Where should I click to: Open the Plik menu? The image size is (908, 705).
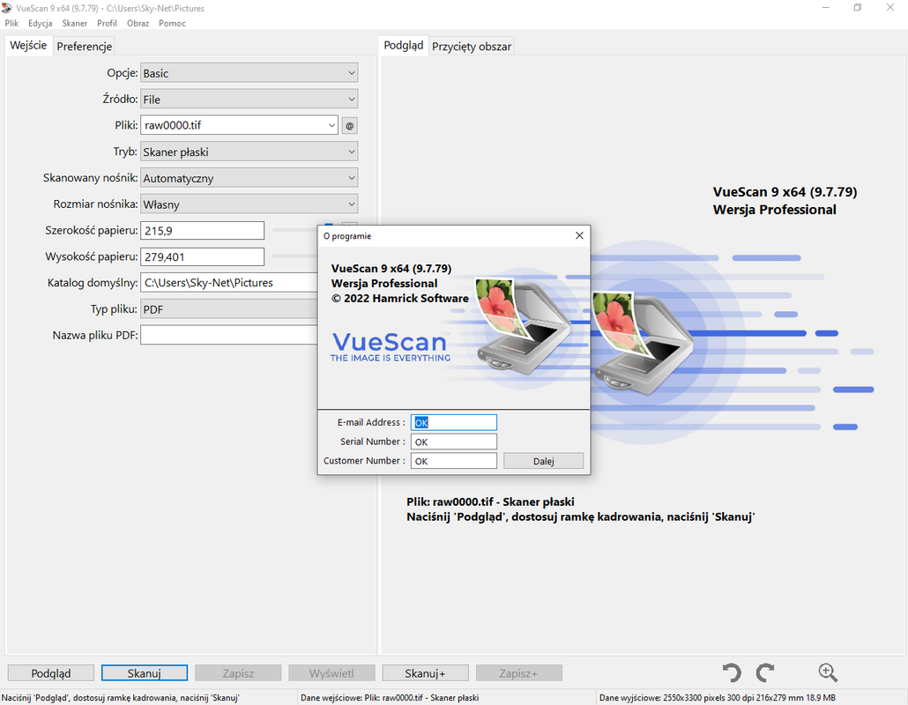click(x=11, y=23)
